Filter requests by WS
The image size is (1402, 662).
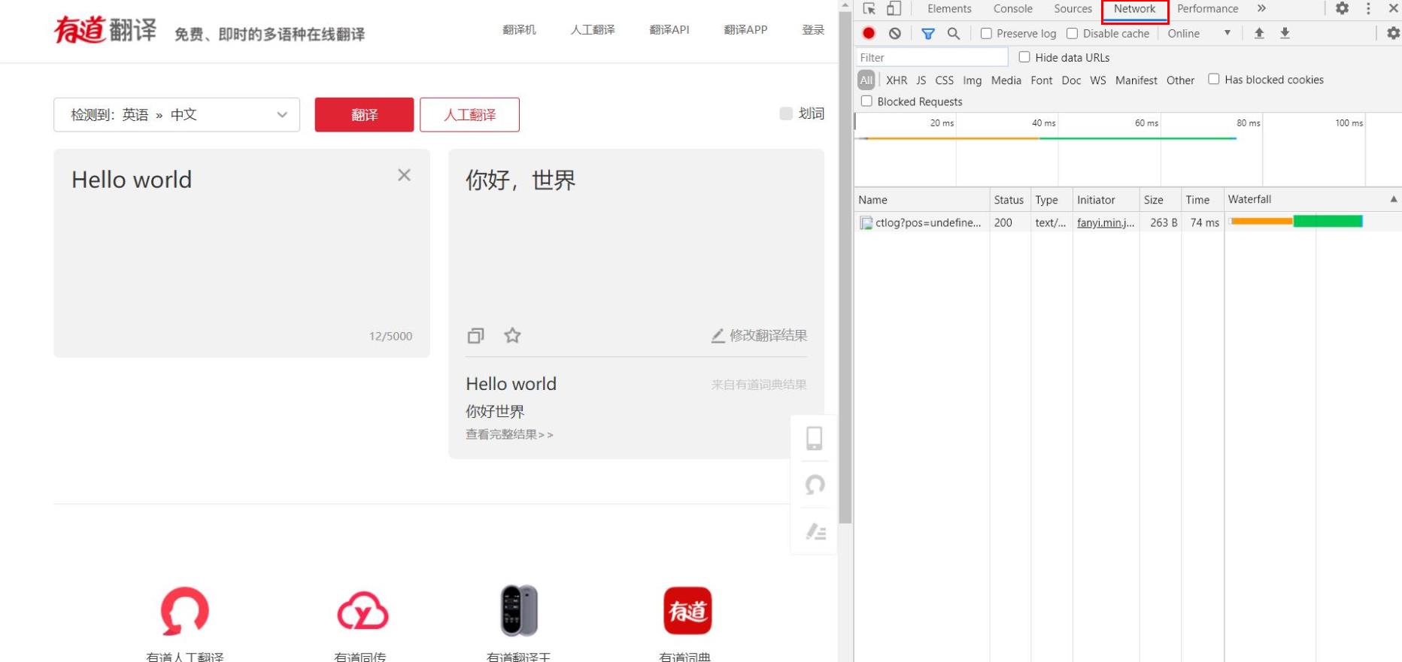[x=1098, y=80]
